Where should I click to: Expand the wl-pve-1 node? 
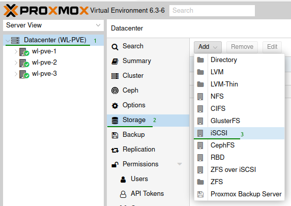click(x=16, y=51)
